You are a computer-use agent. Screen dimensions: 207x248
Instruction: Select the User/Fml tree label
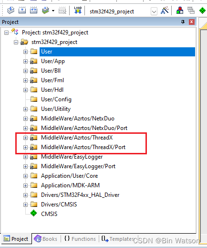[x=52, y=80]
